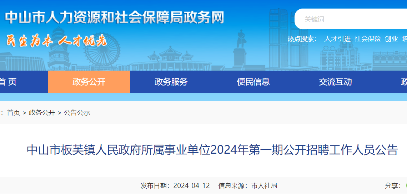Image resolution: width=407 pixels, height=194 pixels.
Task: Click 公告公示 in the breadcrumb trail
Action: pyautogui.click(x=77, y=113)
